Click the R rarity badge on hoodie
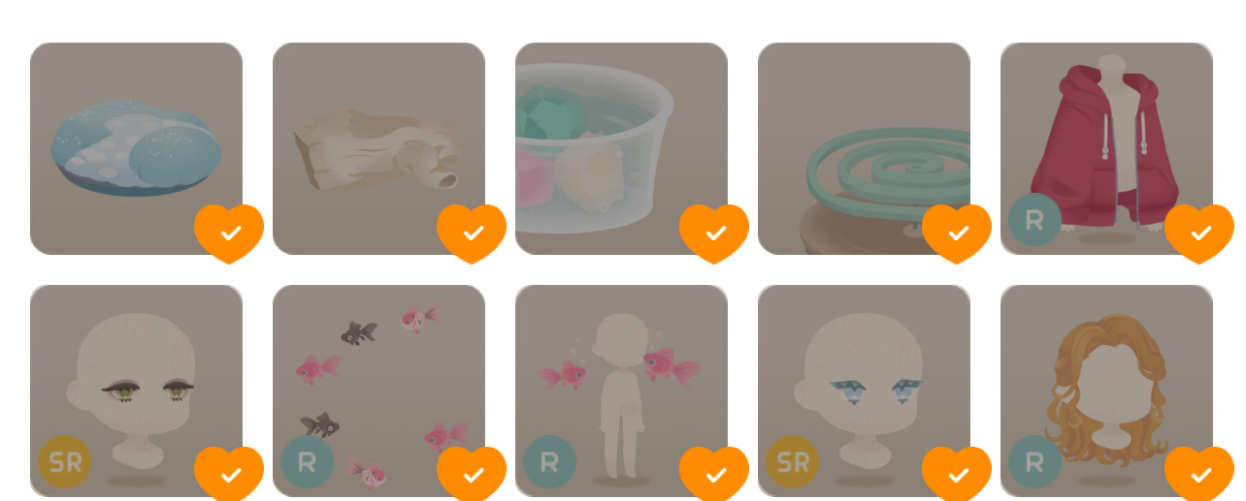Viewport: 1246px width, 501px height. (x=1034, y=220)
